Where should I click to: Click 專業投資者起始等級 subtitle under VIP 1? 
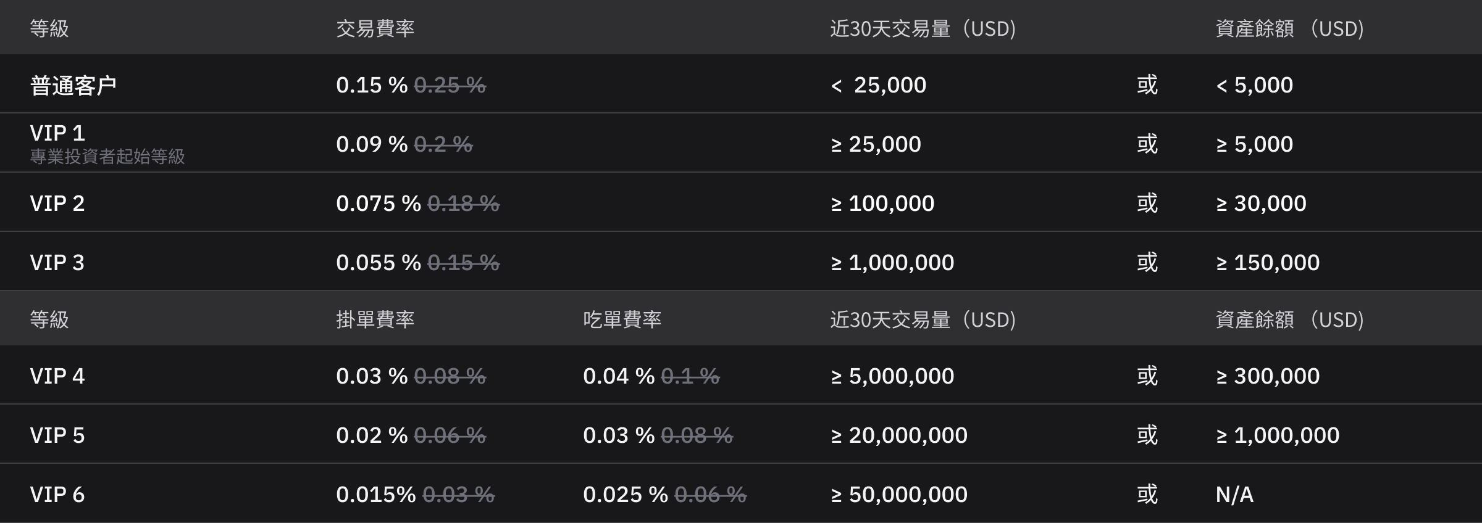107,157
